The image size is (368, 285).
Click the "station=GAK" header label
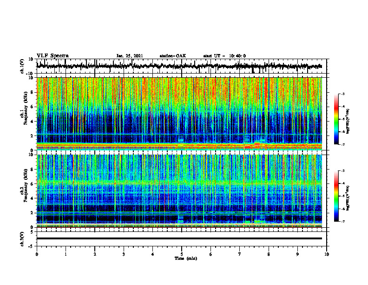pos(173,56)
